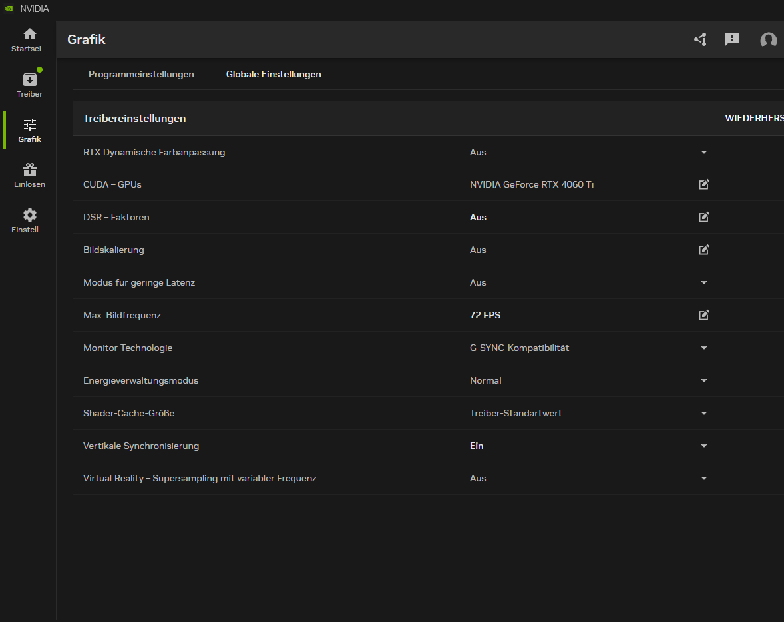This screenshot has height=622, width=784.
Task: Click the Treibereinstellungen section heading
Action: 134,118
